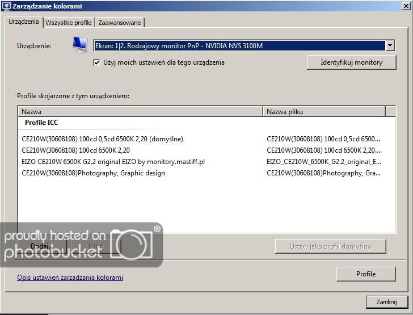413x315 pixels.
Task: Select 'CE210W(30608108)Photography, Graphic design' profile
Action: 93,173
